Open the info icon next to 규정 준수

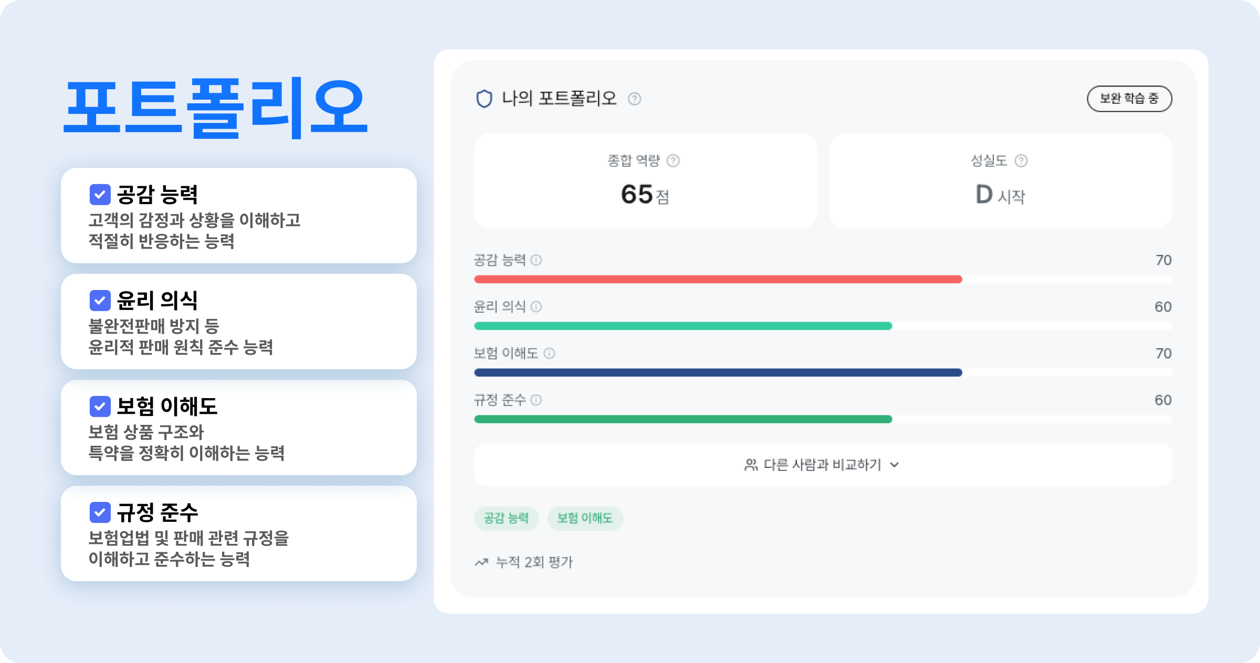(x=535, y=401)
